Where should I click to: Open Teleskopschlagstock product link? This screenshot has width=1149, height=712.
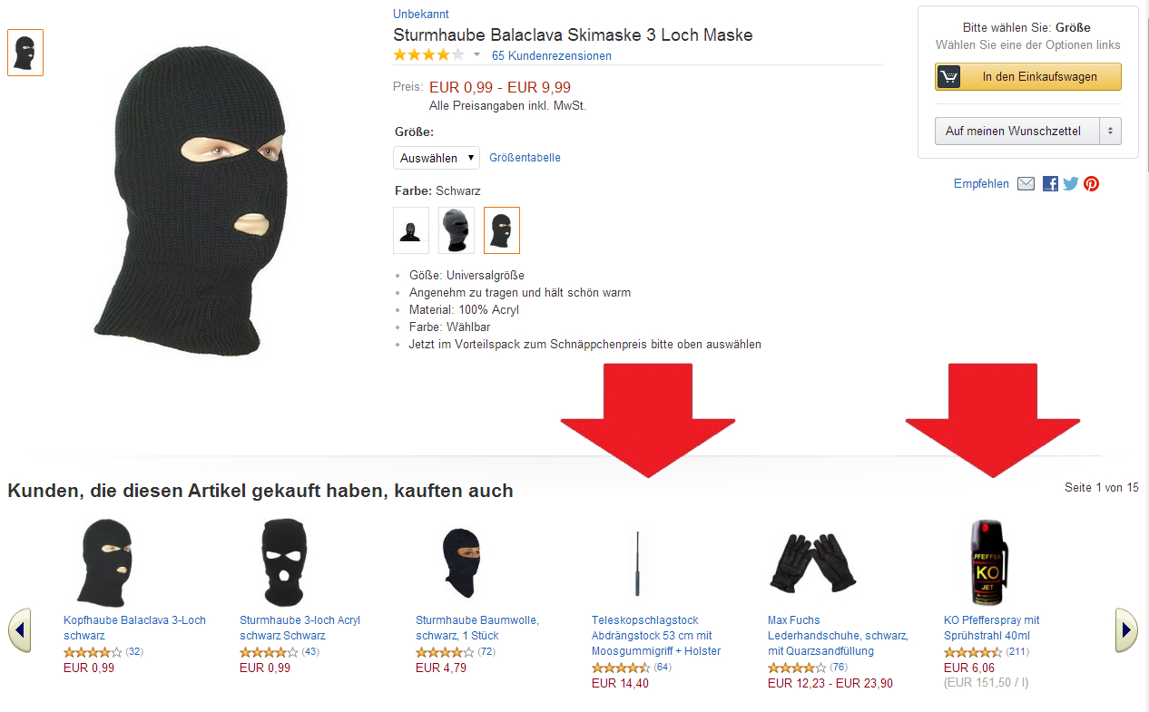point(655,636)
